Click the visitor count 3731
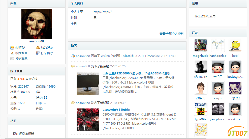The width and height of the screenshot is (249, 139). pos(21,79)
